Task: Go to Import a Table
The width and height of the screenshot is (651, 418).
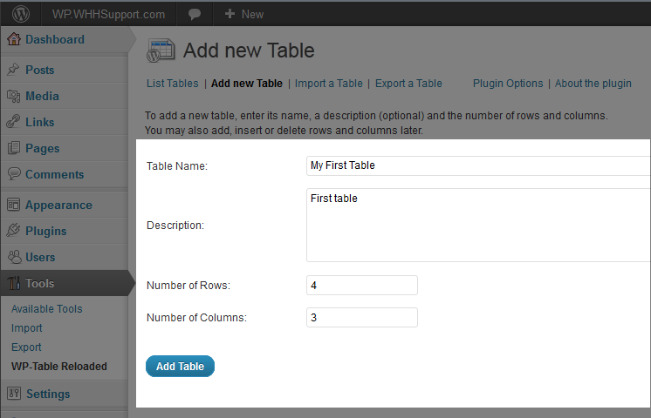Action: (328, 84)
